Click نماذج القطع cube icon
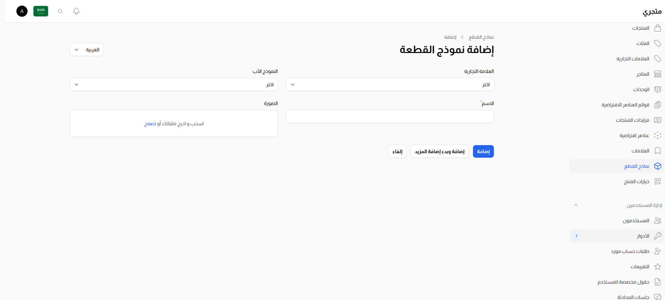The image size is (665, 300). point(658,166)
